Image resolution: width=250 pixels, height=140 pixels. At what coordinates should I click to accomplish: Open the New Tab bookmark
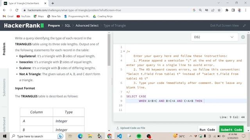pyautogui.click(x=54, y=16)
